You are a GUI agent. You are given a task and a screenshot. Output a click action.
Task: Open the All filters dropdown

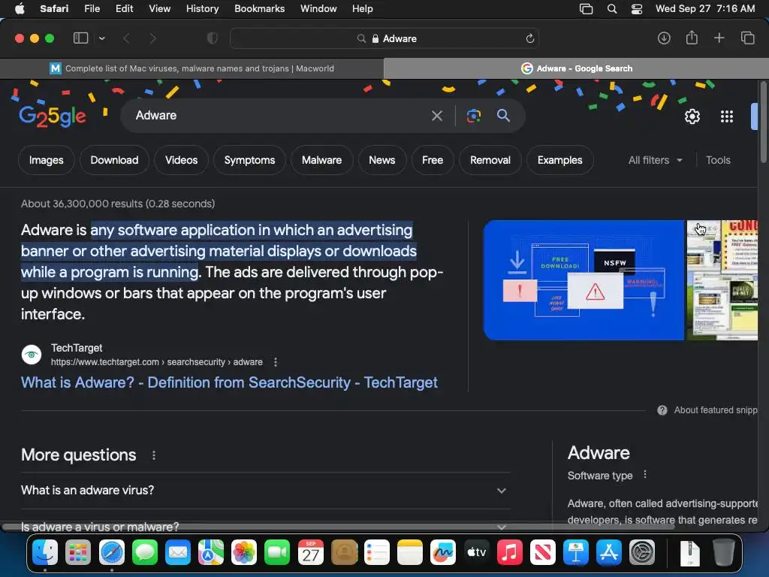(x=655, y=160)
